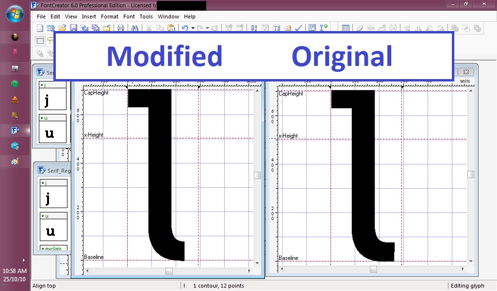Click the modified glyph horizontal scrollbar thumb

coord(169,271)
